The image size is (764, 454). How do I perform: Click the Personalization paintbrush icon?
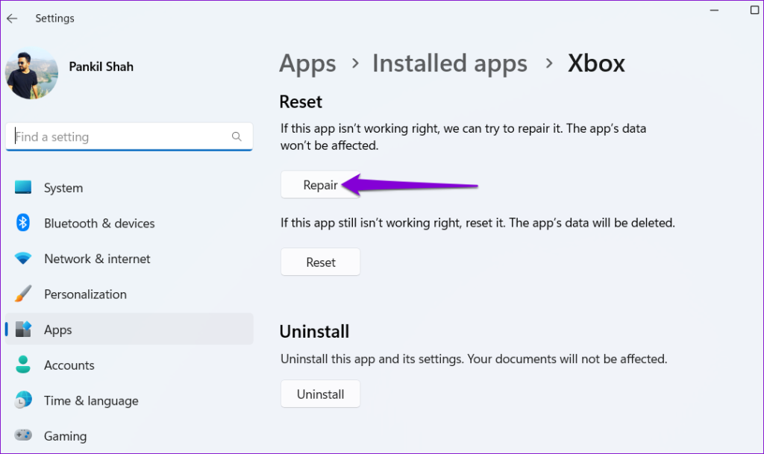tap(23, 294)
